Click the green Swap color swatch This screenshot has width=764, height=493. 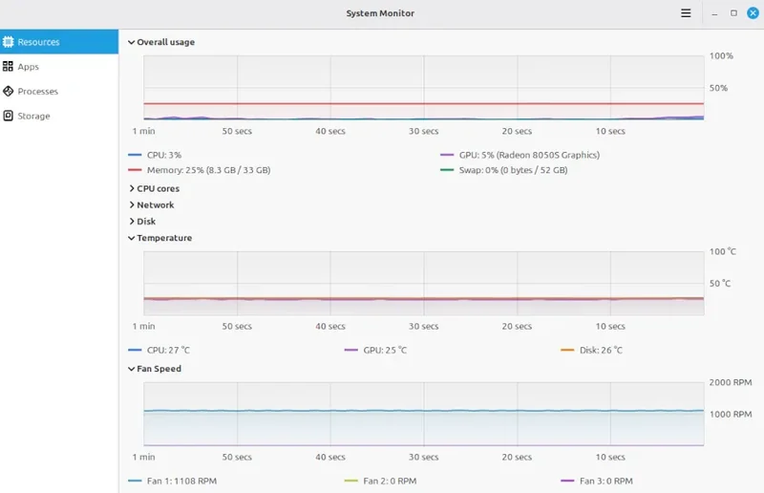tap(447, 170)
